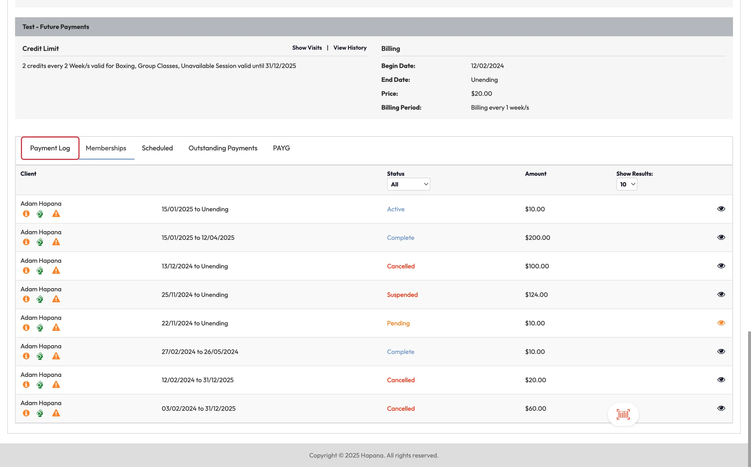Viewport: 751px width, 467px height.
Task: Click info icon in the Active membership row
Action: point(26,214)
